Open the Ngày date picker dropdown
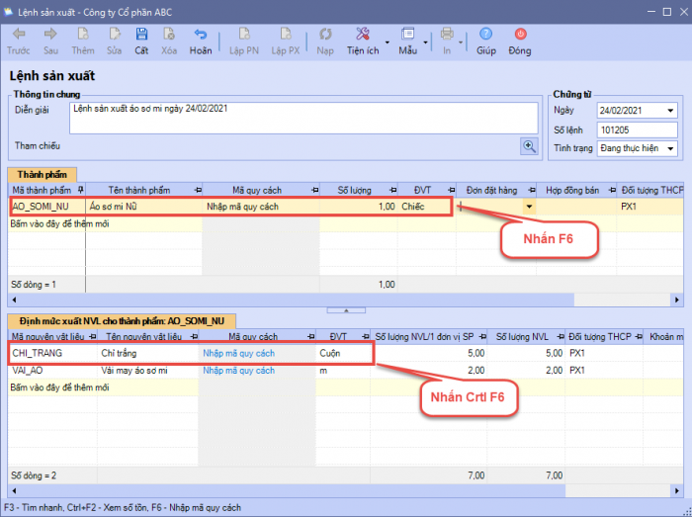 point(671,110)
